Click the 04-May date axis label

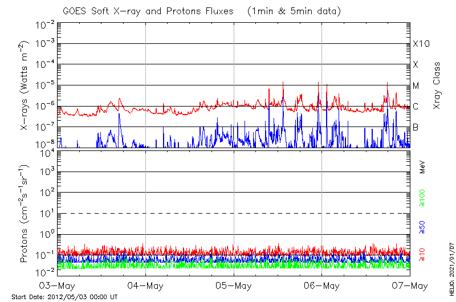145,285
